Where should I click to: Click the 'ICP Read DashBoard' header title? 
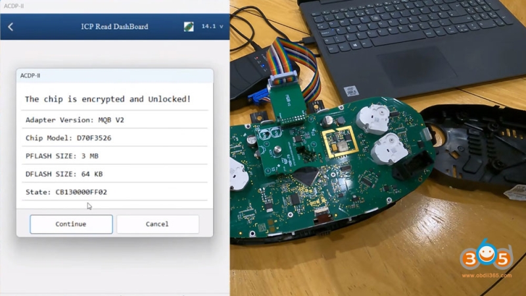pyautogui.click(x=114, y=26)
